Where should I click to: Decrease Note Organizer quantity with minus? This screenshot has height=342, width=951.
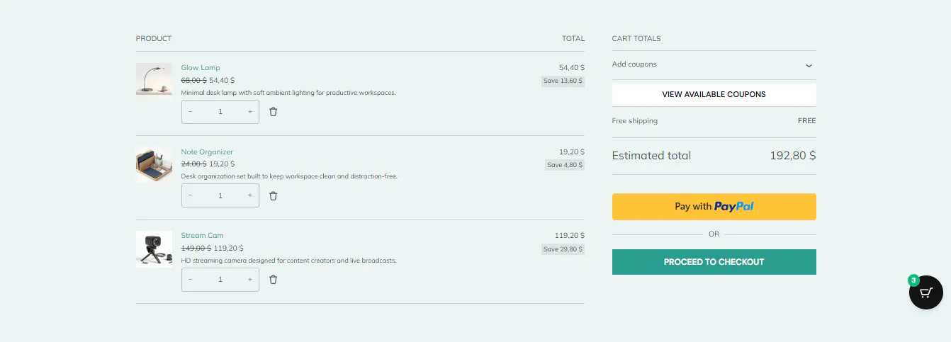pyautogui.click(x=190, y=195)
